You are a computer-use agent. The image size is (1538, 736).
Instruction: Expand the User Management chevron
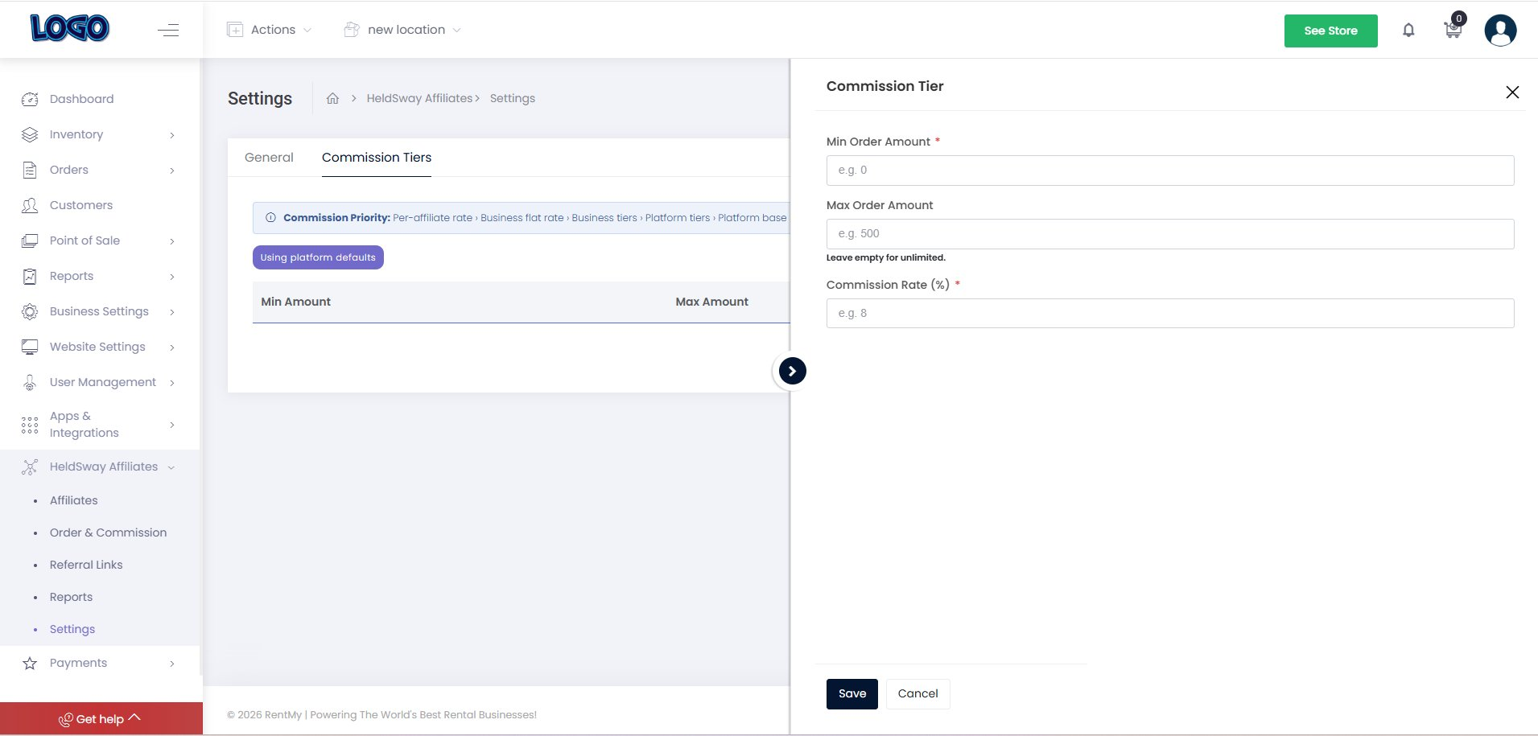pyautogui.click(x=172, y=383)
